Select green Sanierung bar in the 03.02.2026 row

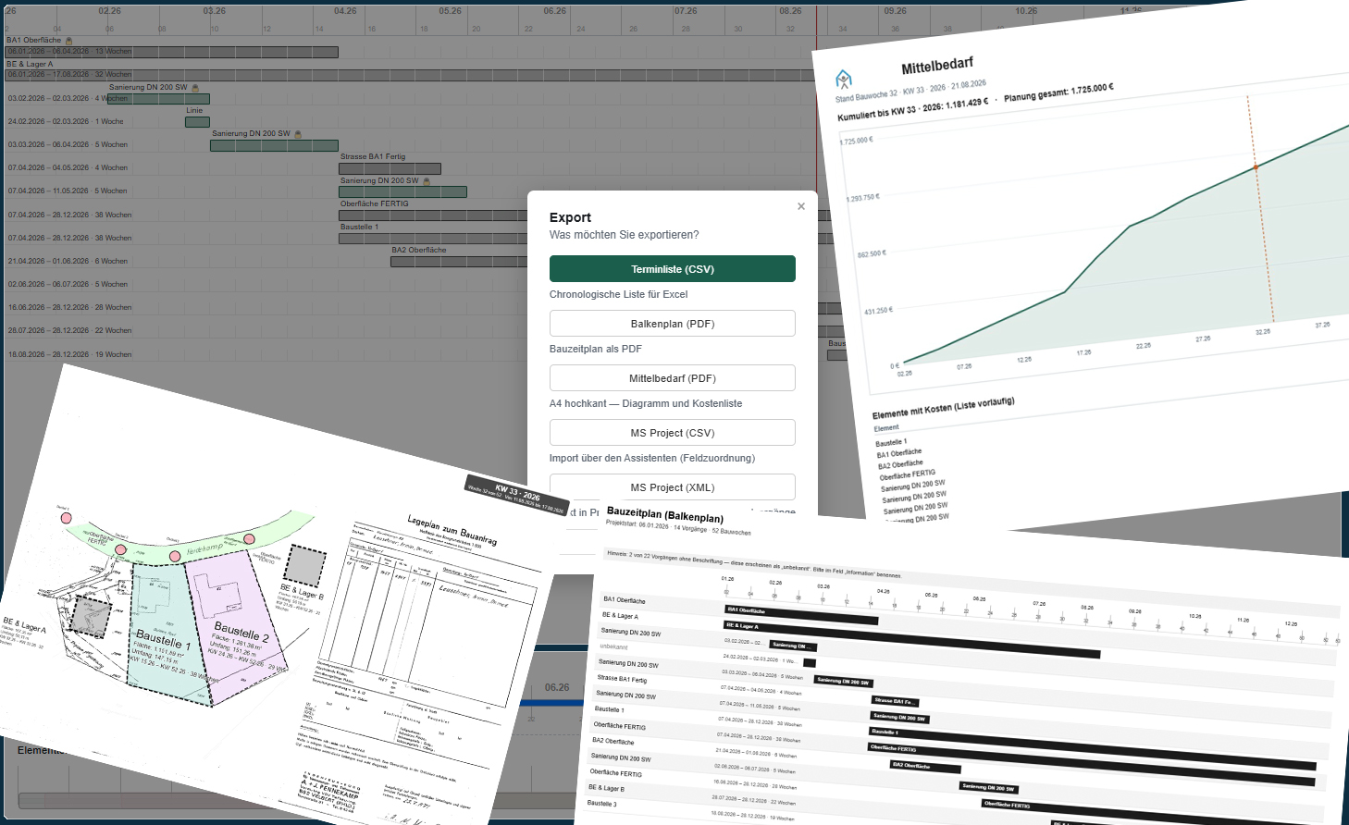[x=158, y=99]
